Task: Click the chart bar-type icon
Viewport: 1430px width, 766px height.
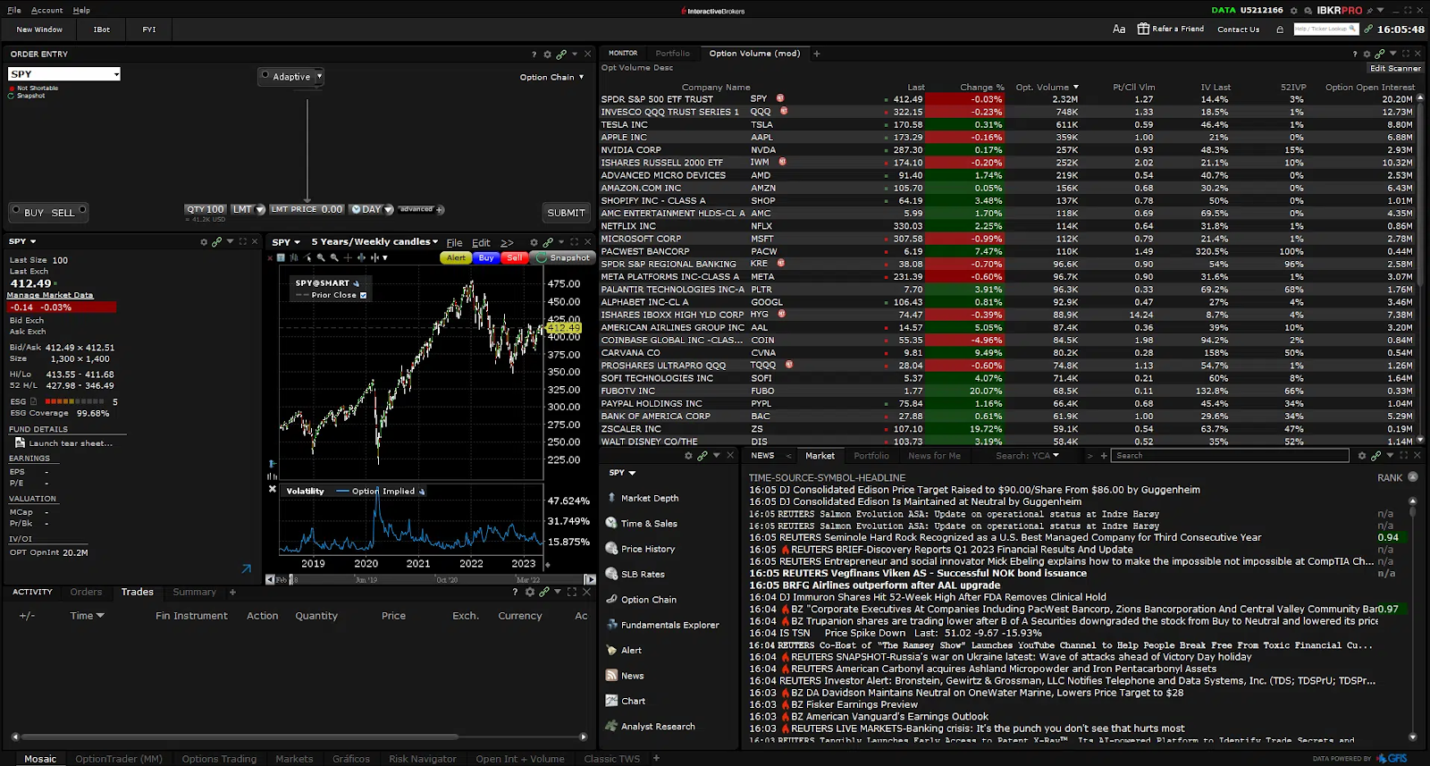Action: point(294,257)
